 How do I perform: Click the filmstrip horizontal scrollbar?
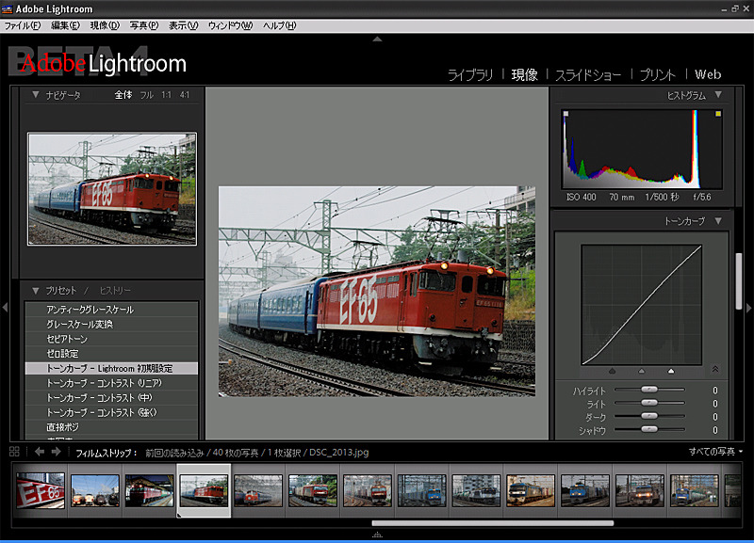point(492,523)
